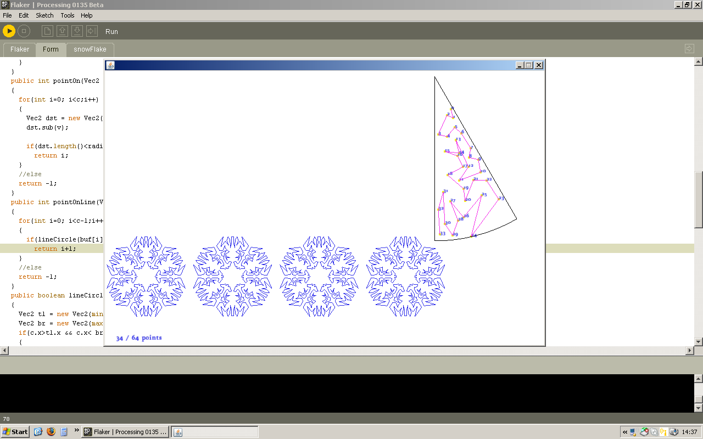Image resolution: width=703 pixels, height=439 pixels.
Task: Stop the running sketch
Action: [24, 31]
